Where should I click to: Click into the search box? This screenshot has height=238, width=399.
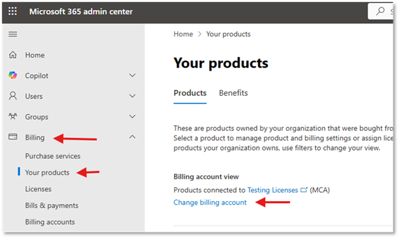[x=381, y=11]
